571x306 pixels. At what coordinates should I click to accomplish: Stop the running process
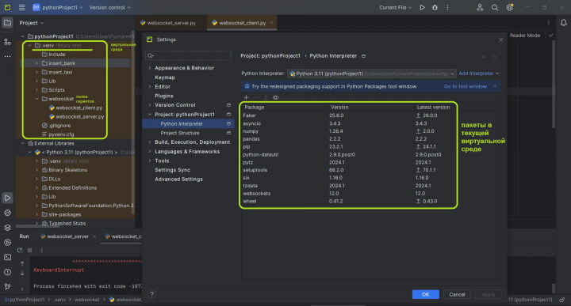(x=30, y=250)
